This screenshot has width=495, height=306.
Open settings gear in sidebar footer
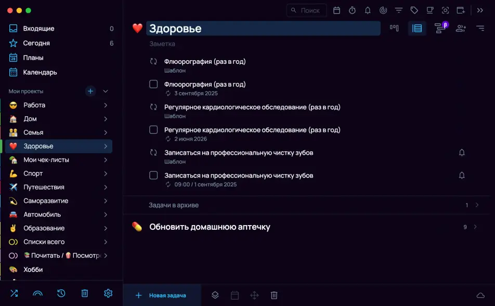point(108,294)
